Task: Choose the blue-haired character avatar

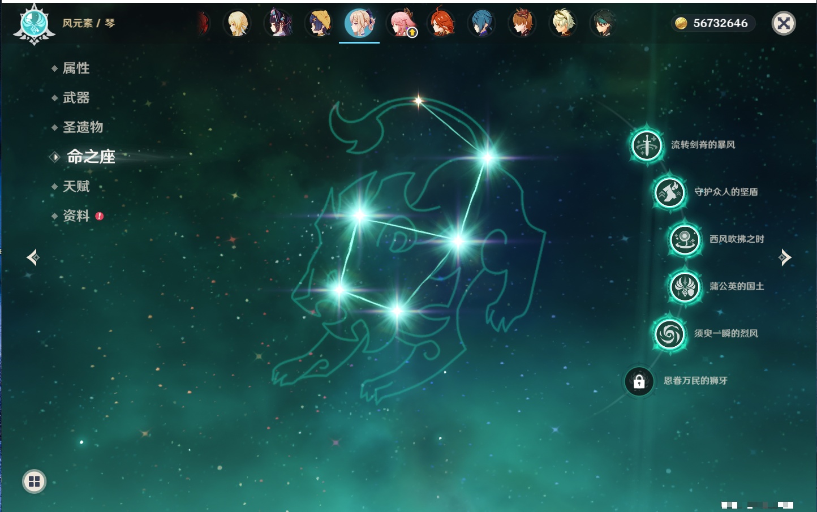Action: point(481,23)
